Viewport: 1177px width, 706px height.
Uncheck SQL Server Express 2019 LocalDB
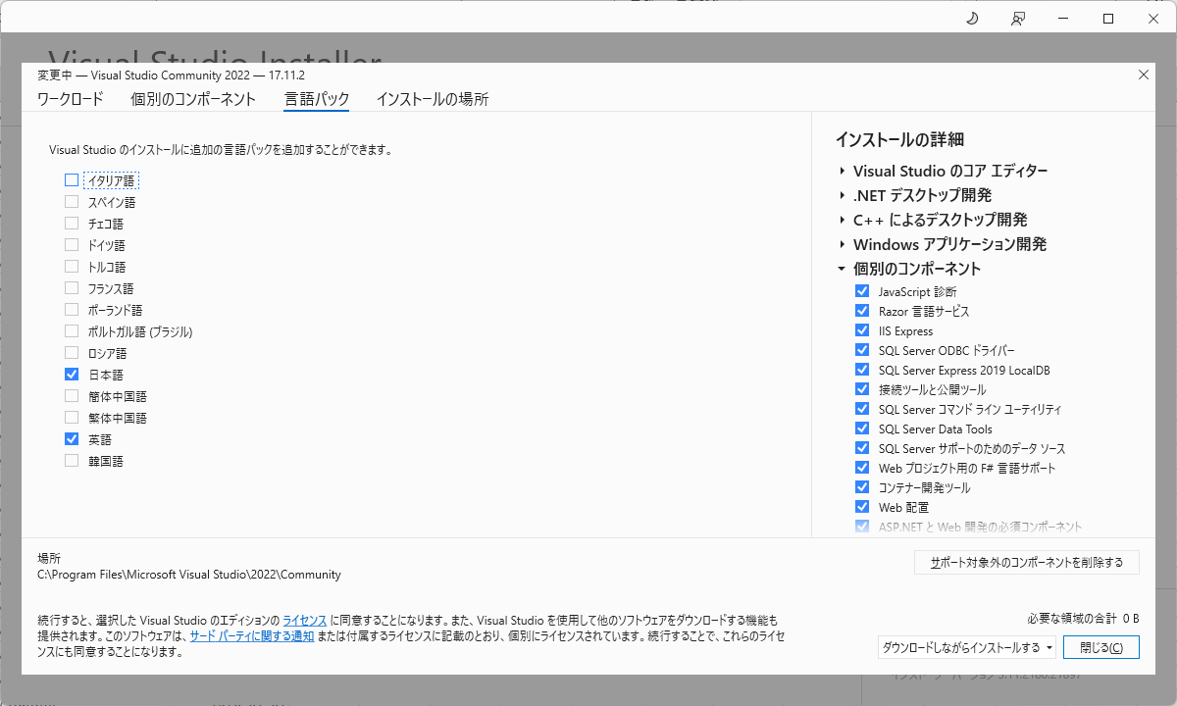click(x=862, y=370)
